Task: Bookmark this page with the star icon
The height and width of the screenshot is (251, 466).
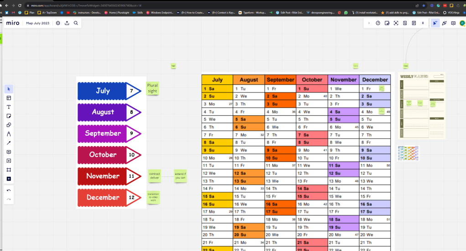Action: (424, 5)
